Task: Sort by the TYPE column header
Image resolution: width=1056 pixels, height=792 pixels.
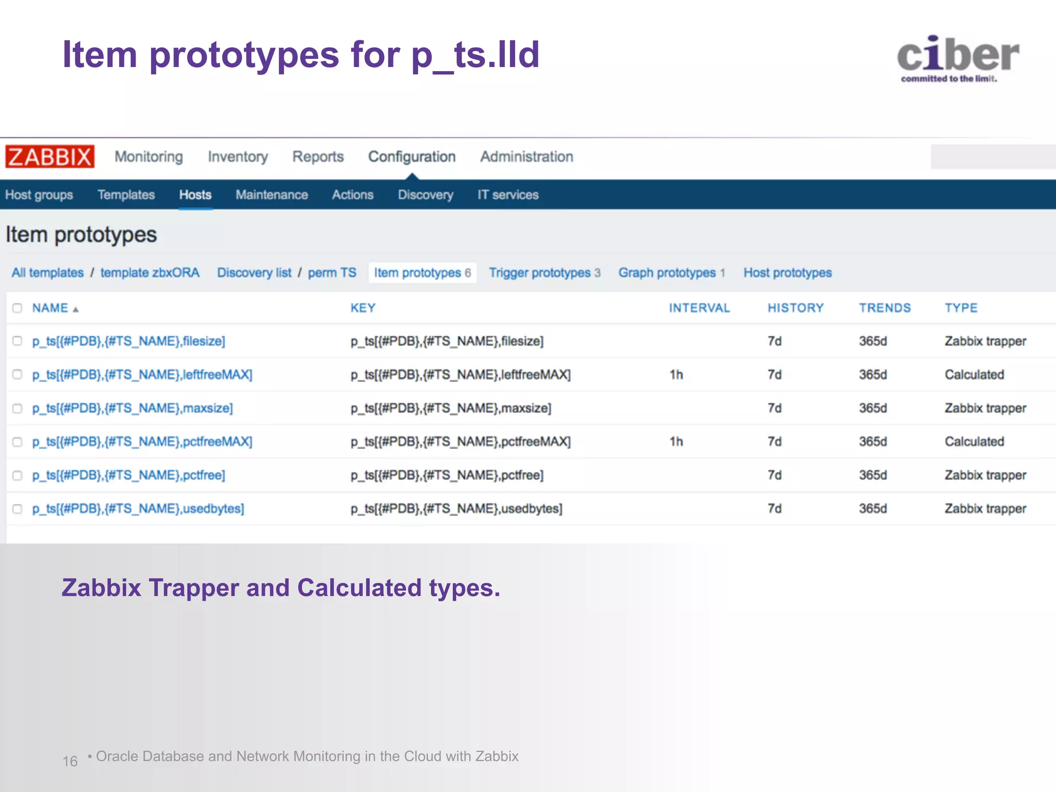Action: (961, 308)
